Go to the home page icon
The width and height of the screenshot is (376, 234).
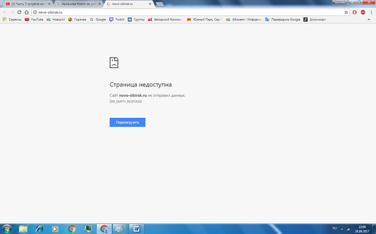point(26,12)
